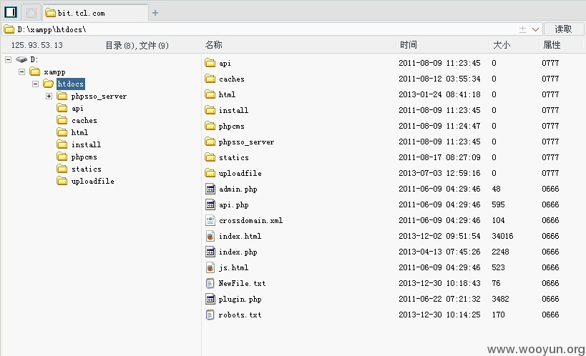Click the html folder icon in file list
The image size is (586, 356).
coord(210,94)
